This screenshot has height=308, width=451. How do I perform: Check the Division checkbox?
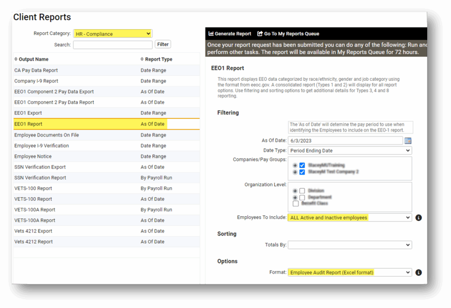tap(302, 191)
